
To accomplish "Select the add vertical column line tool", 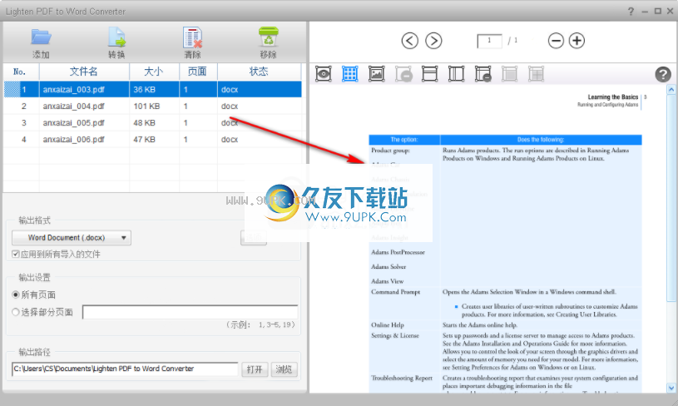I will pyautogui.click(x=456, y=74).
